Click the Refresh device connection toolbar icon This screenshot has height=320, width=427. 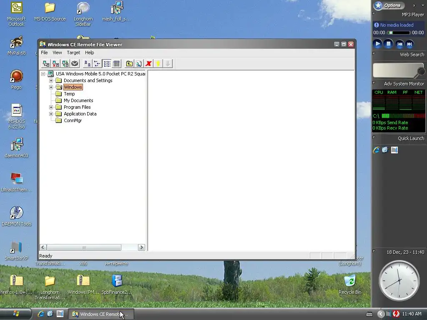65,64
